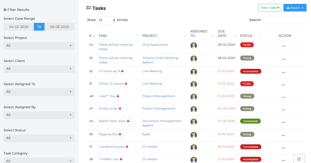This screenshot has height=163, width=311.
Task: Open the actions ellipsis for task 44
Action: 283,123
